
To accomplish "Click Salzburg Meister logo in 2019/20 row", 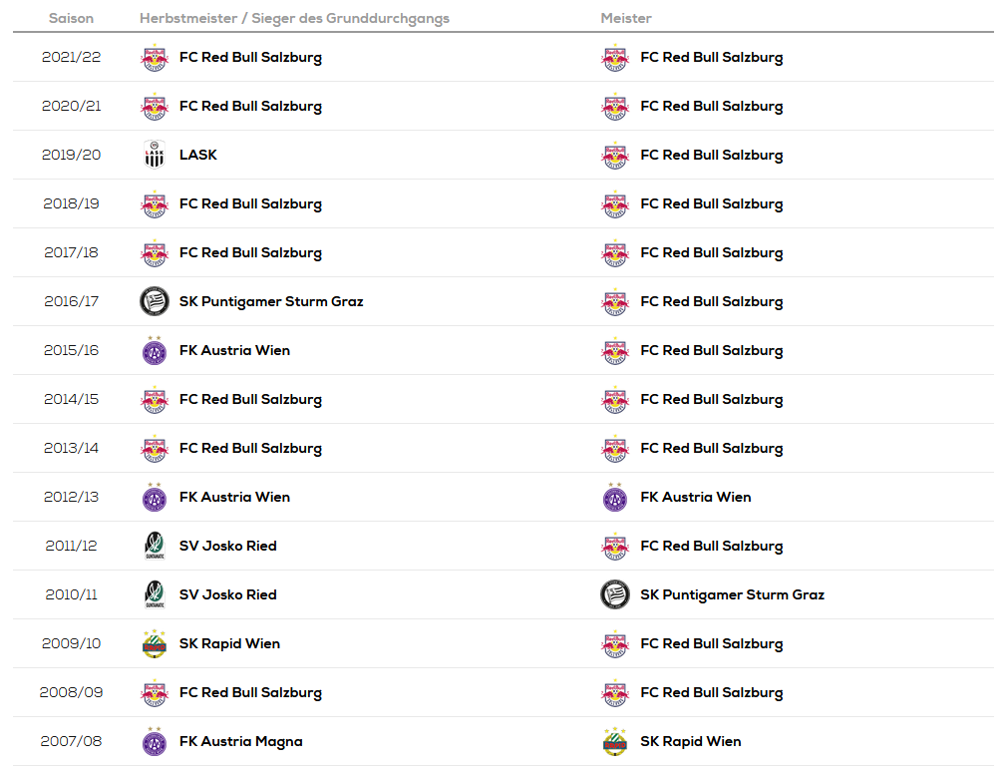I will (615, 155).
